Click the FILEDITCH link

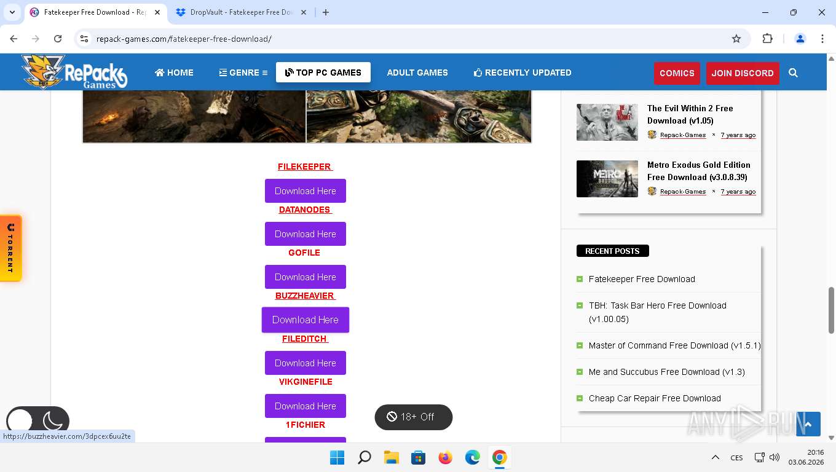(x=306, y=339)
